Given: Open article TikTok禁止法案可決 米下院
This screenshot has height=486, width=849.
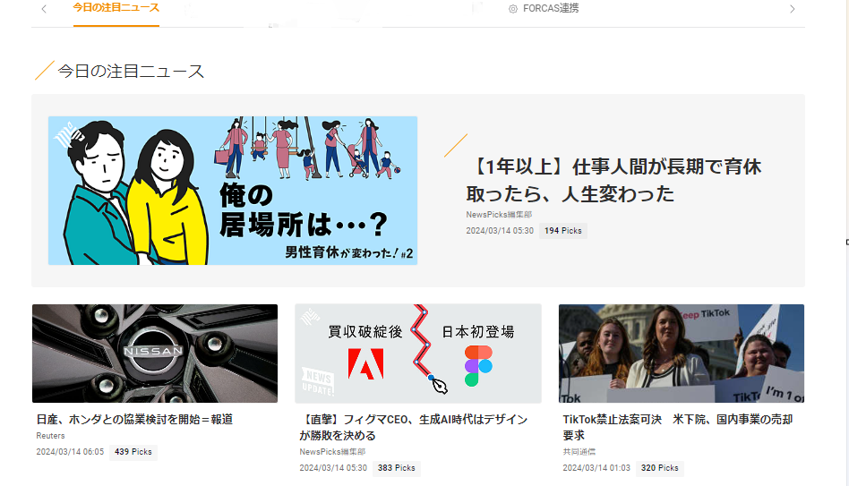Looking at the screenshot, I should (x=677, y=428).
